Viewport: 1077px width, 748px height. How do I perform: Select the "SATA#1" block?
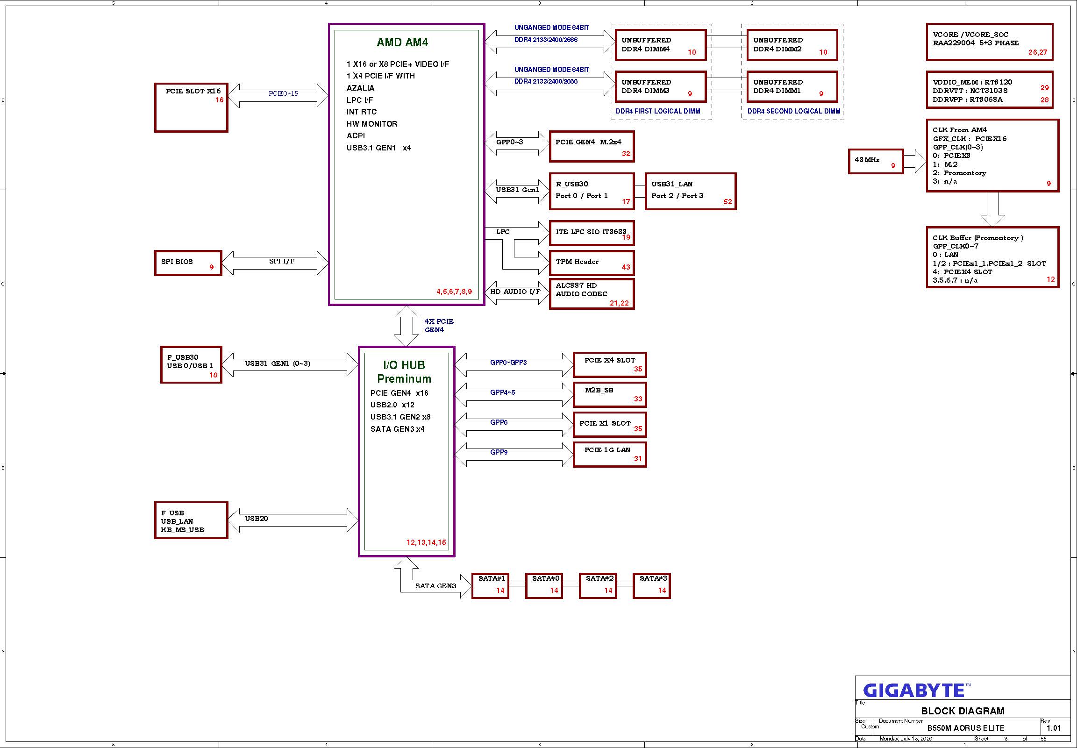[490, 586]
